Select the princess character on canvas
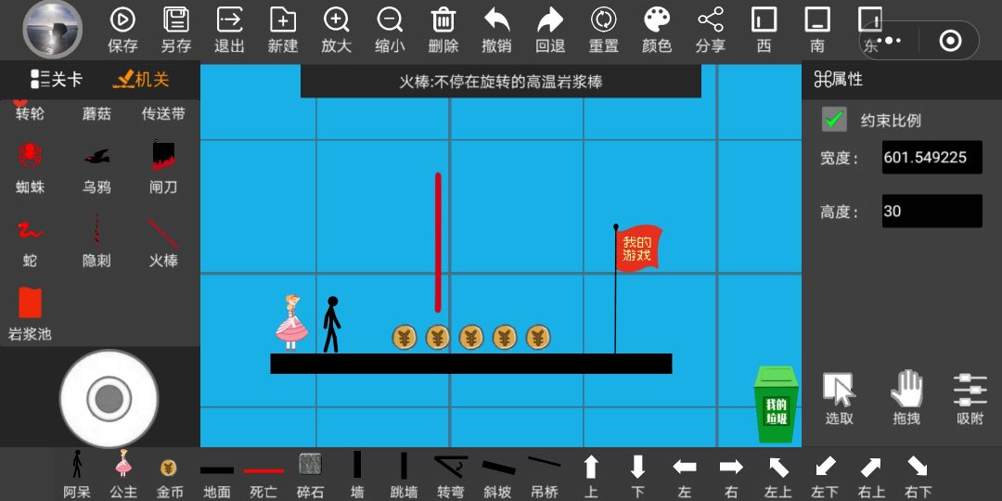The width and height of the screenshot is (1002, 501). tap(291, 323)
